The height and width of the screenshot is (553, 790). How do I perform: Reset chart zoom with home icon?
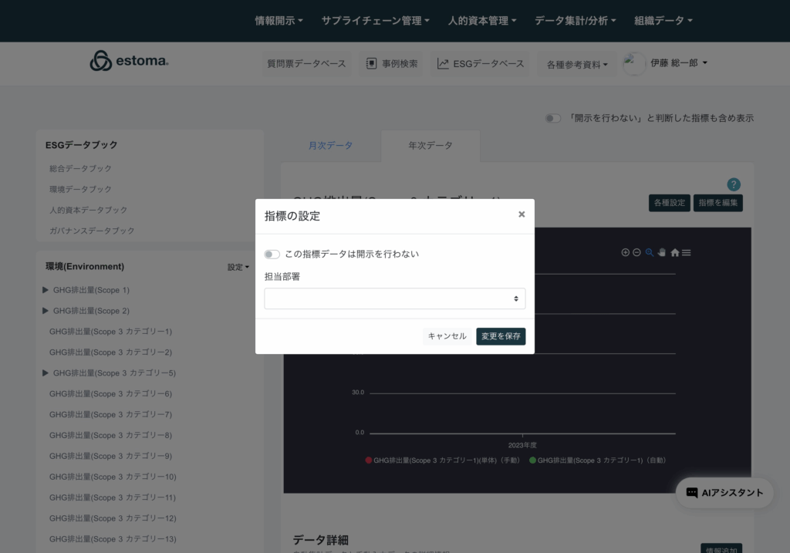tap(675, 252)
